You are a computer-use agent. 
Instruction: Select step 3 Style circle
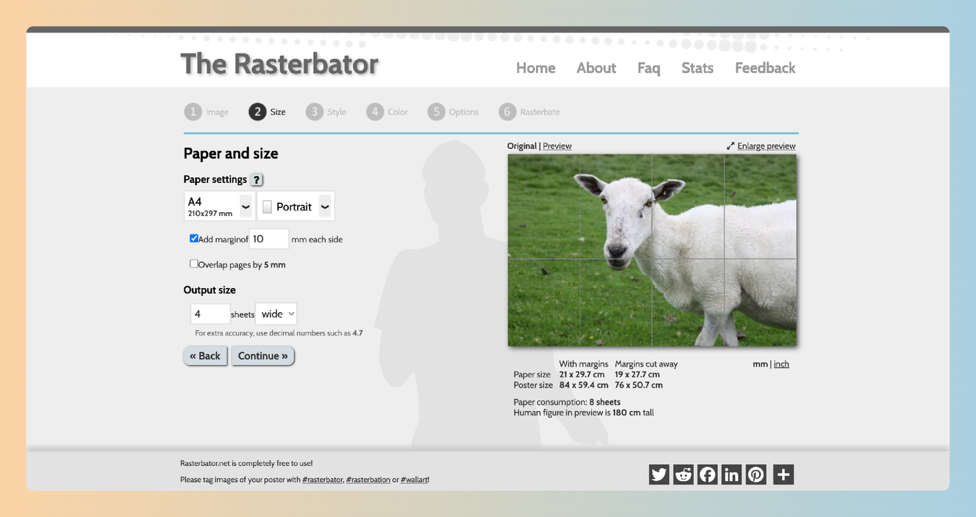314,111
